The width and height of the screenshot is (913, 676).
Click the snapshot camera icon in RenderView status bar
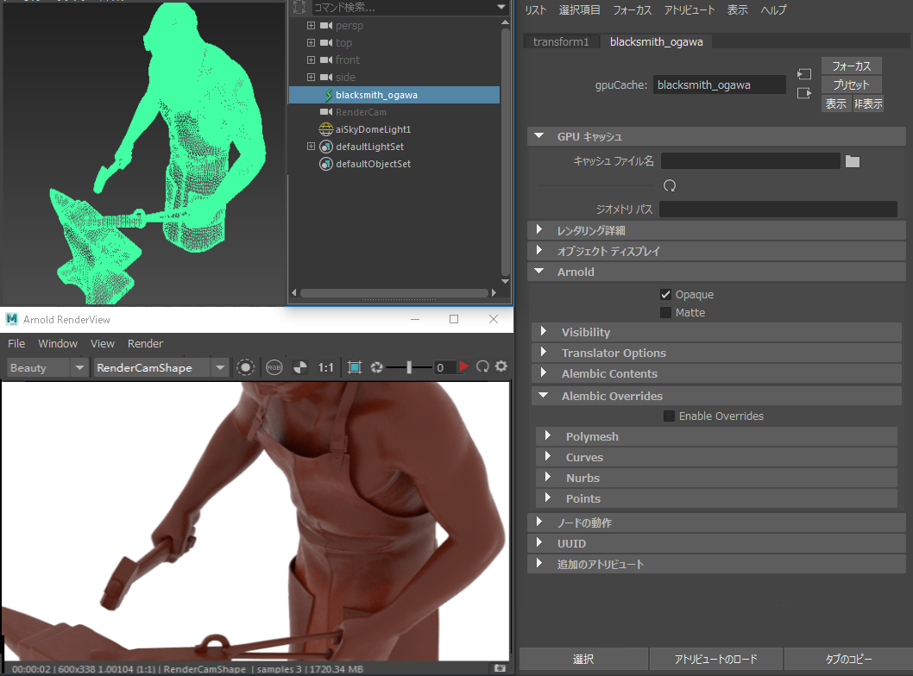500,668
